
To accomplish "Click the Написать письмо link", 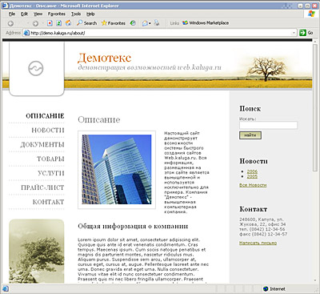I will pyautogui.click(x=258, y=243).
